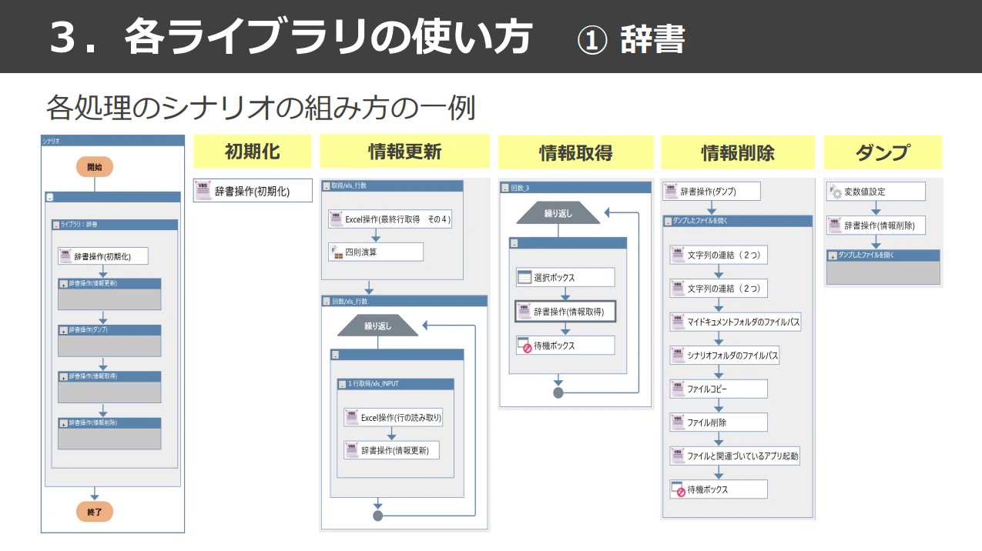Collapse the 回数_3 group
The image size is (982, 551).
tap(504, 187)
